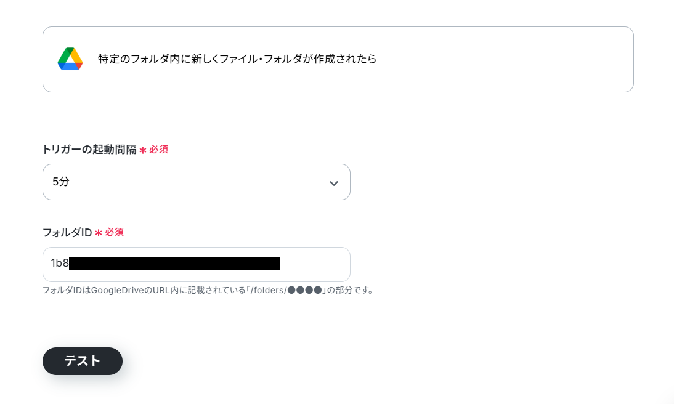Image resolution: width=674 pixels, height=404 pixels.
Task: Click the /folders/●●●● example in hint
Action: [x=286, y=290]
